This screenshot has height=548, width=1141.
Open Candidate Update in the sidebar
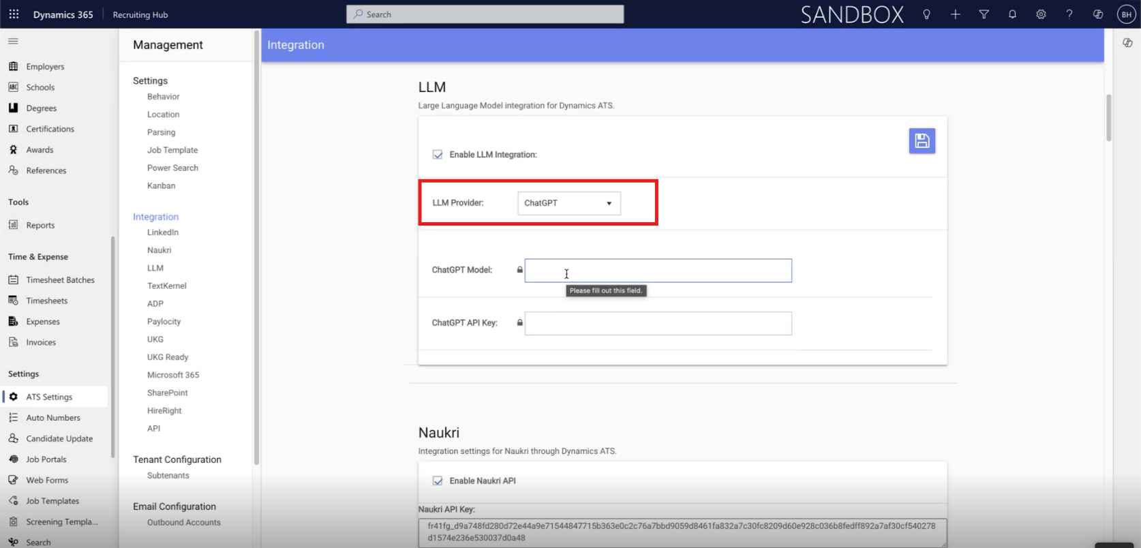tap(59, 438)
